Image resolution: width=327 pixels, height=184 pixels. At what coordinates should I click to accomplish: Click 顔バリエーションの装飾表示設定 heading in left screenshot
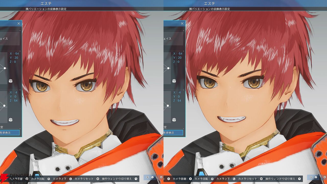coord(46,9)
